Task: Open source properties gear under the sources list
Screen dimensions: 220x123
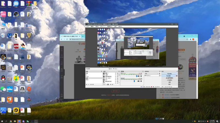Action: [108, 84]
